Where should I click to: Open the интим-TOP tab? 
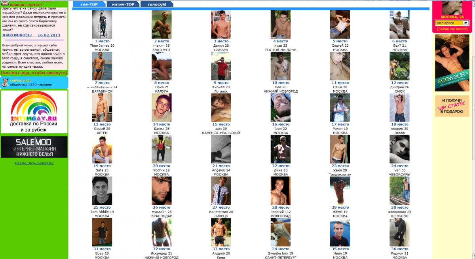coord(122,4)
